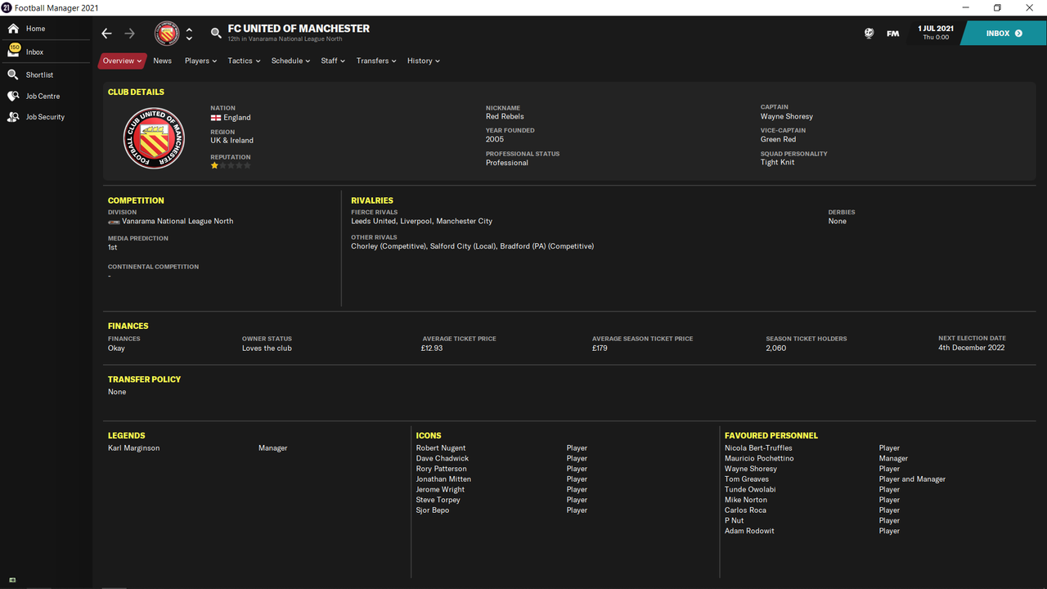The width and height of the screenshot is (1047, 589).
Task: Click P Nut in Favoured Personnel
Action: pyautogui.click(x=734, y=521)
